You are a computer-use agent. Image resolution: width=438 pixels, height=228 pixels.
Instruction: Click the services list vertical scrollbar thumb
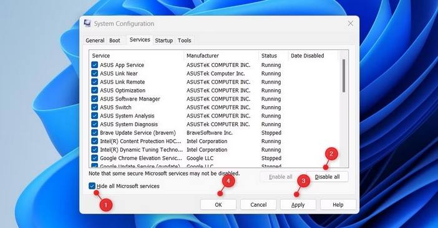tap(344, 76)
